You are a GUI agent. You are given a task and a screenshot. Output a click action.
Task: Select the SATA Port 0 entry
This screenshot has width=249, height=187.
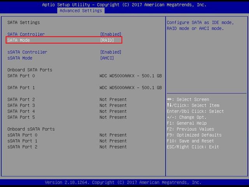pos(21,76)
